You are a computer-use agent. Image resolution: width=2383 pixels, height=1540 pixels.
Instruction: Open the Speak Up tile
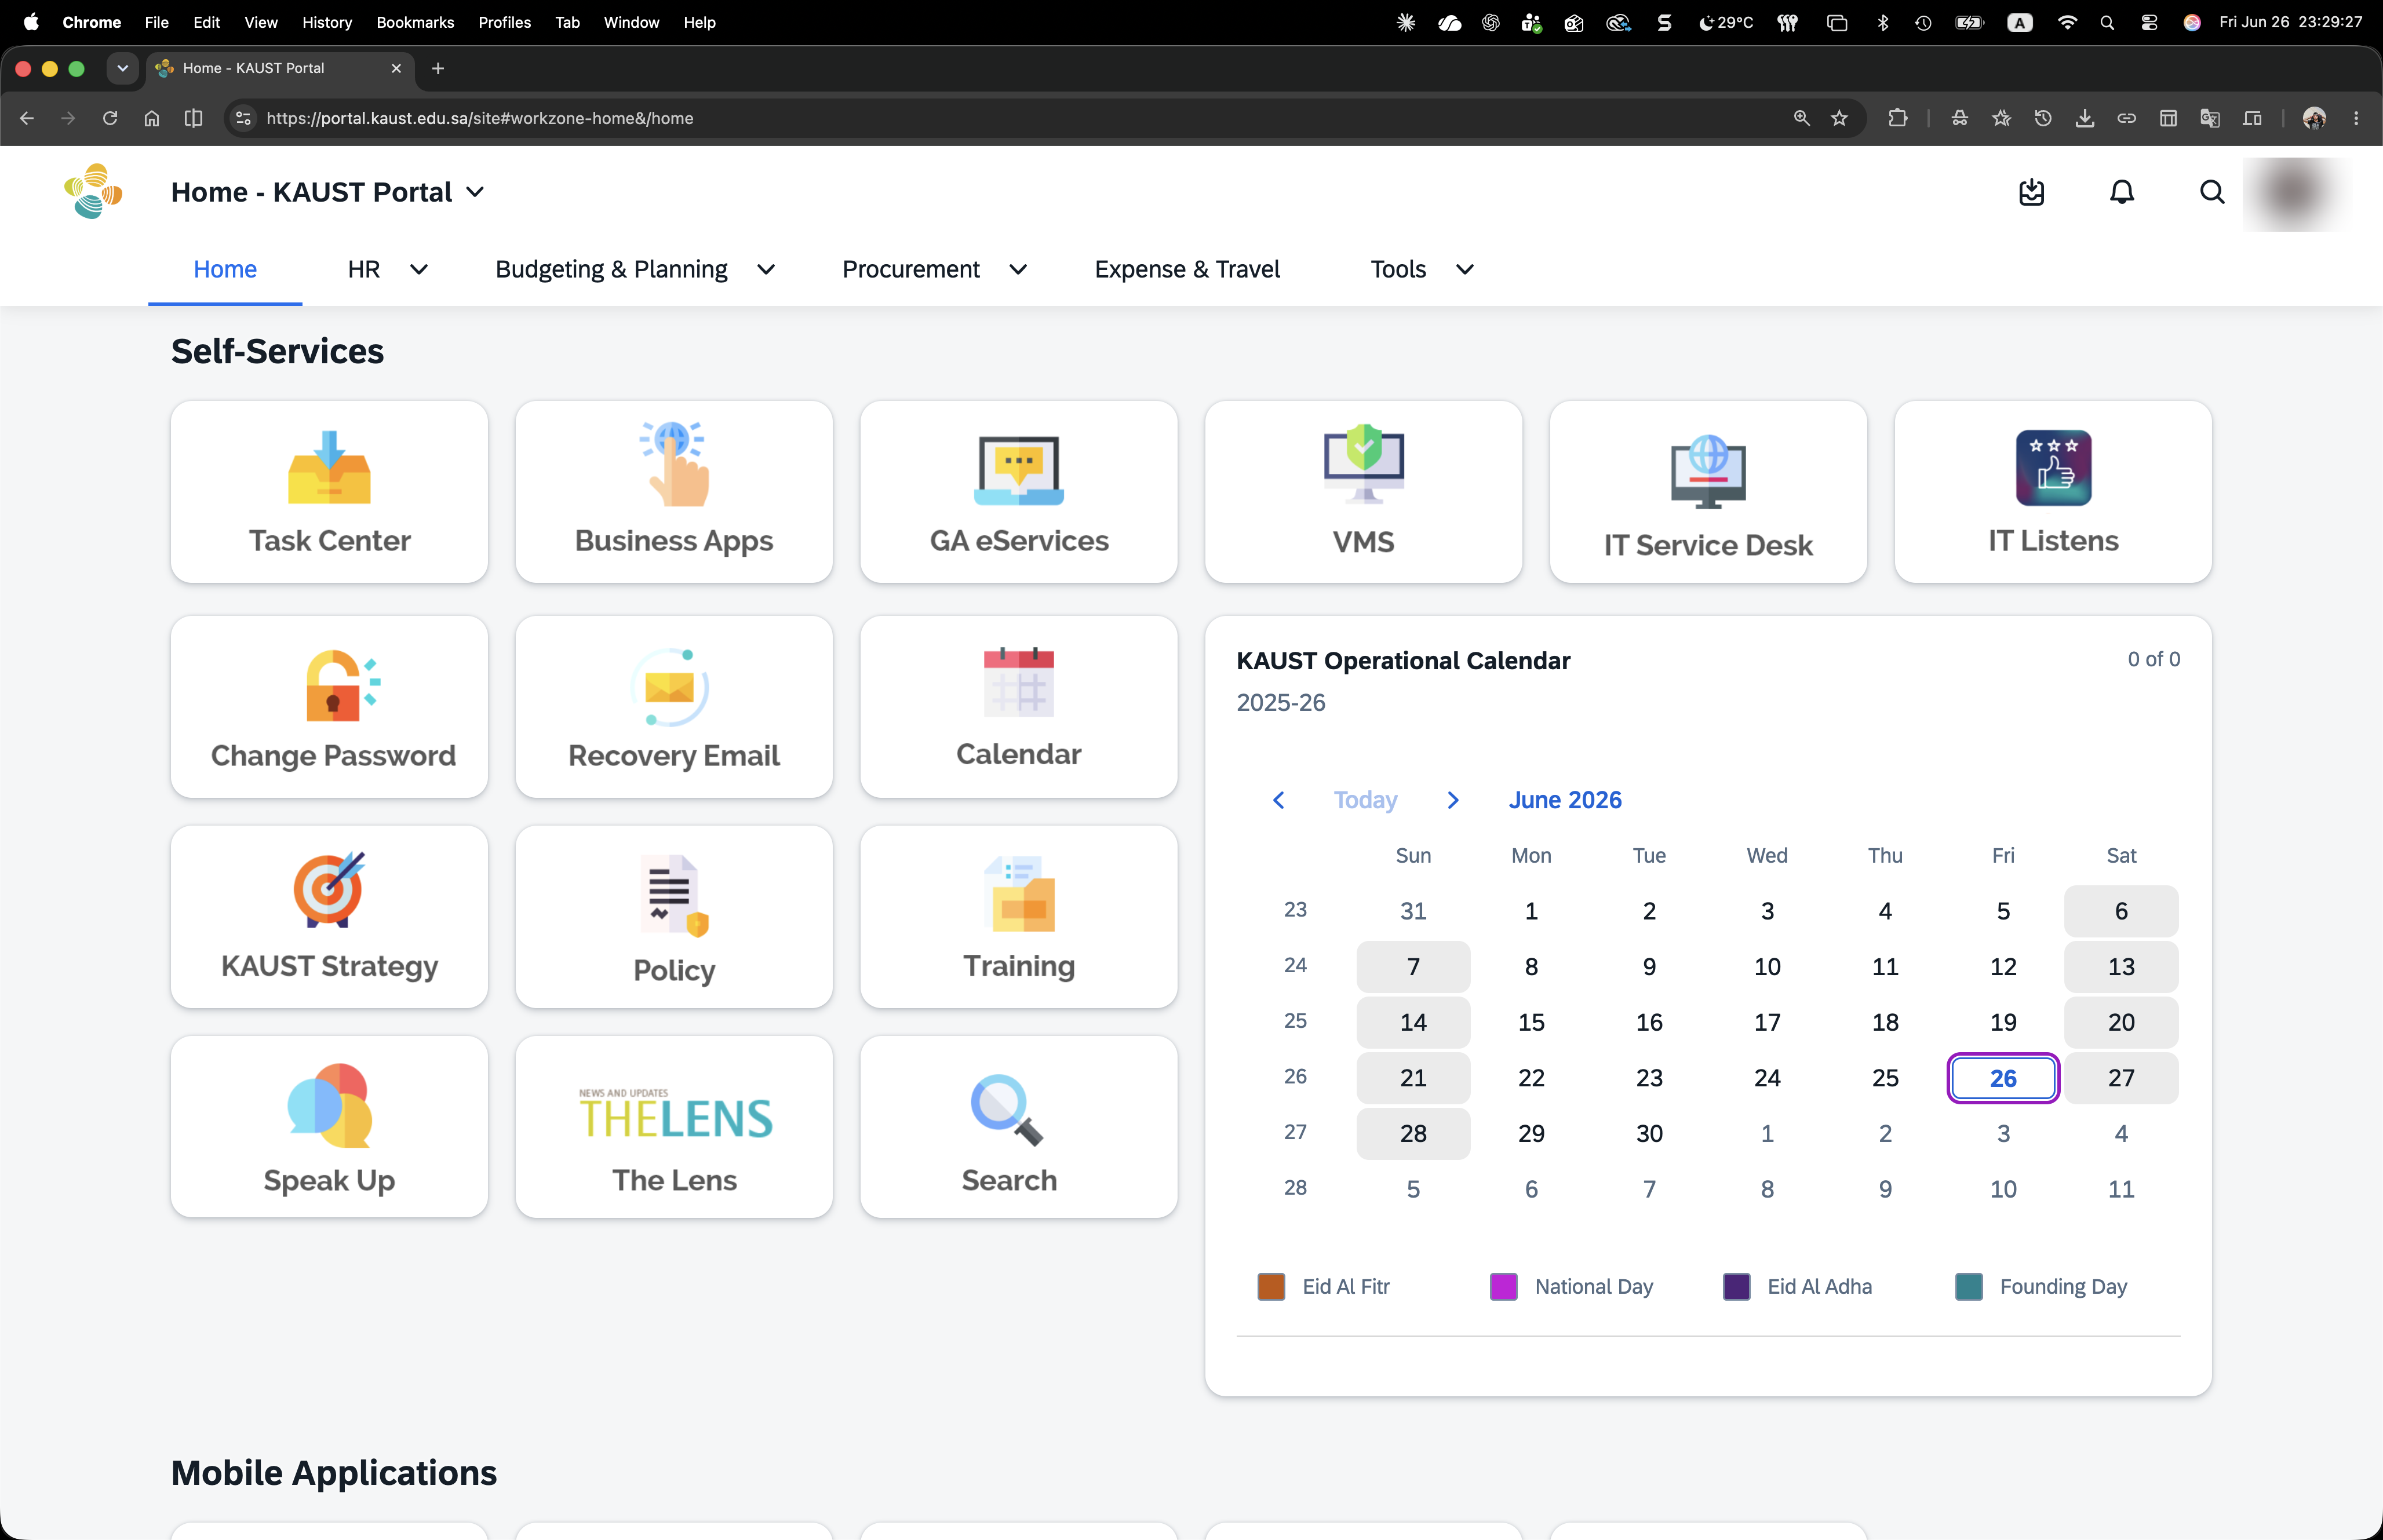[x=329, y=1127]
